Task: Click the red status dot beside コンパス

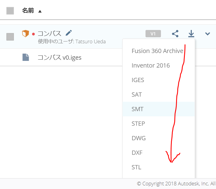Action: point(33,34)
